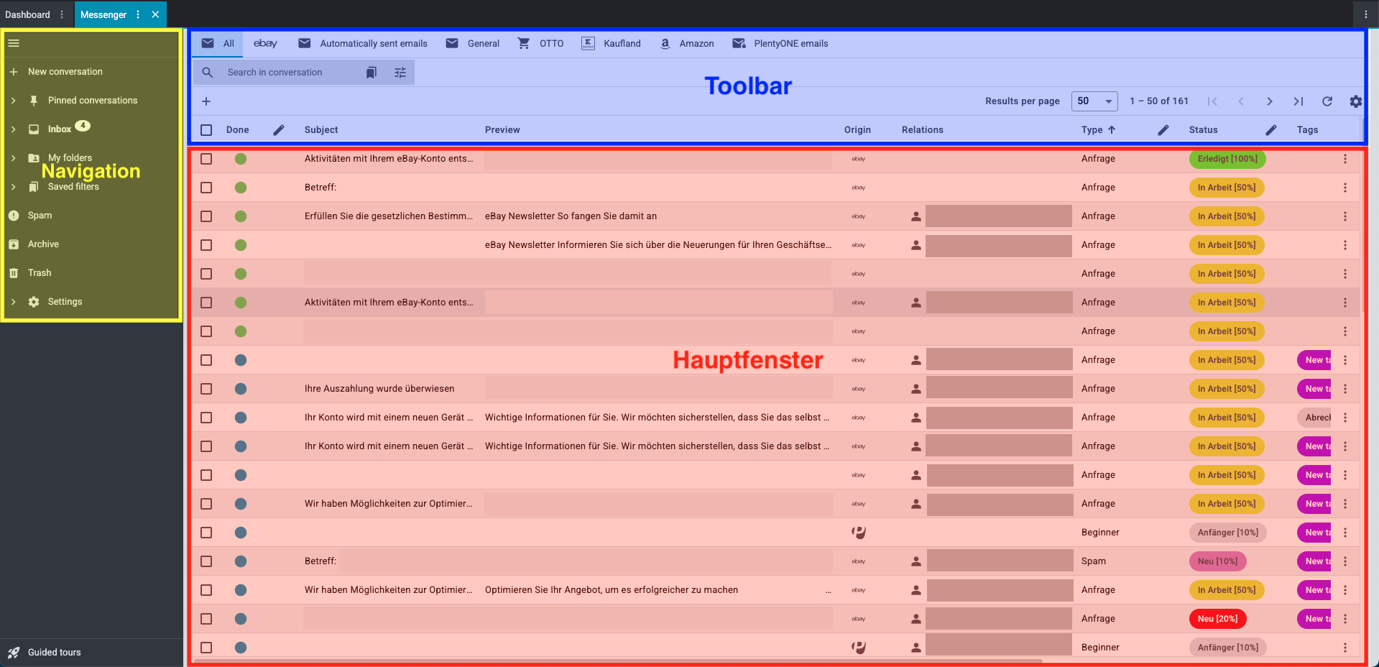Screen dimensions: 1379x667
Task: Click the saved filters bookmark icon in search bar
Action: [x=371, y=73]
